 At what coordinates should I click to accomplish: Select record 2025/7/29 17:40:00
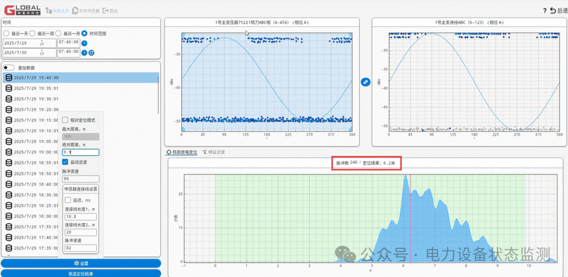click(32, 238)
